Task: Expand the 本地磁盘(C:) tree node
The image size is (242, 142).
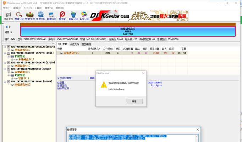Action: click(9, 72)
